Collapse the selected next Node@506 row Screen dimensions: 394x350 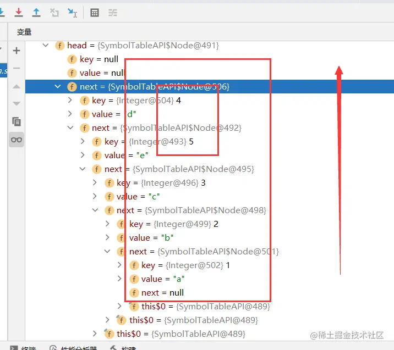[58, 87]
